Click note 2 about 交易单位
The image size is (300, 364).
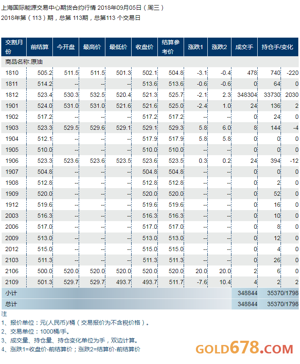pos(35,331)
